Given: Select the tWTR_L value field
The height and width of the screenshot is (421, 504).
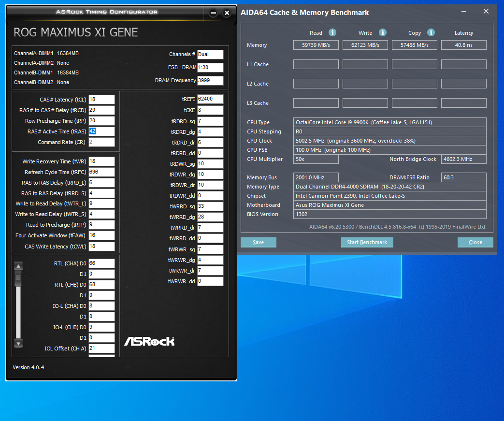Looking at the screenshot, I should point(101,203).
